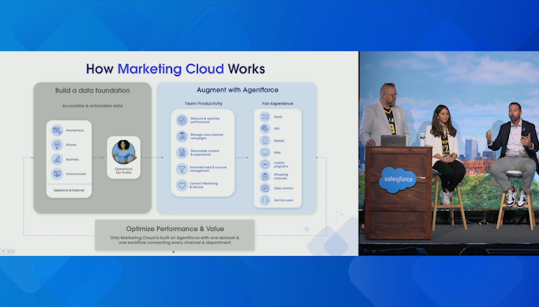Click the Shopping channels bag icon
The image size is (539, 307).
point(264,176)
